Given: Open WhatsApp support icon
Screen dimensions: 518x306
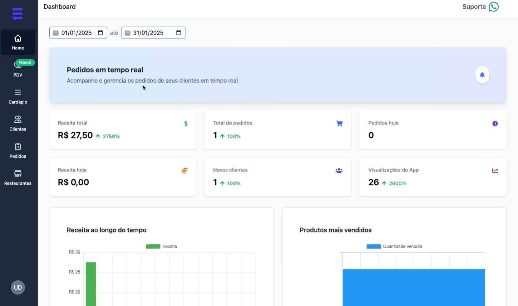Looking at the screenshot, I should [494, 7].
